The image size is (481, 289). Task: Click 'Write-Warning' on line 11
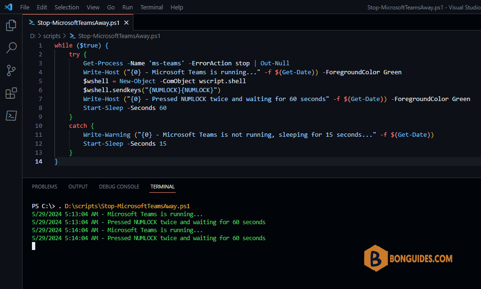click(107, 135)
